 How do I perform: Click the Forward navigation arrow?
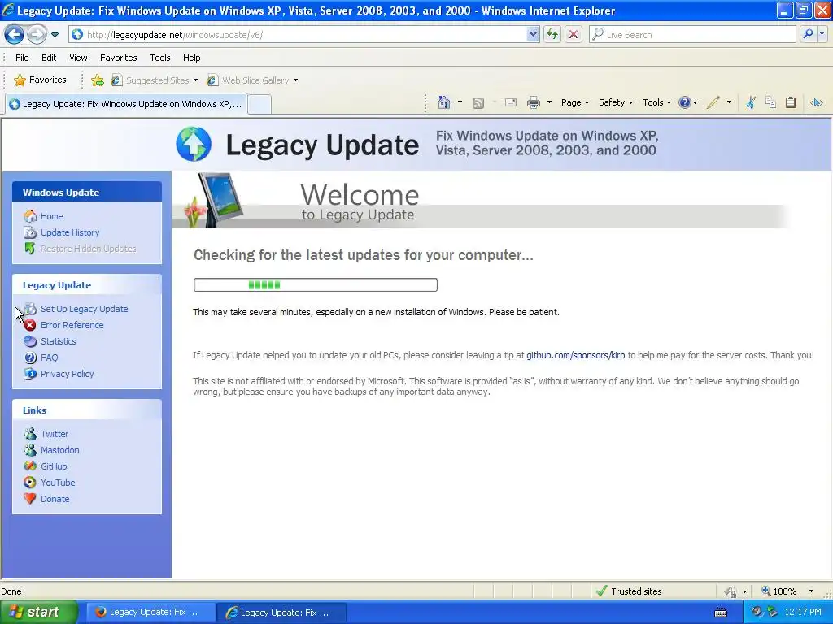37,35
